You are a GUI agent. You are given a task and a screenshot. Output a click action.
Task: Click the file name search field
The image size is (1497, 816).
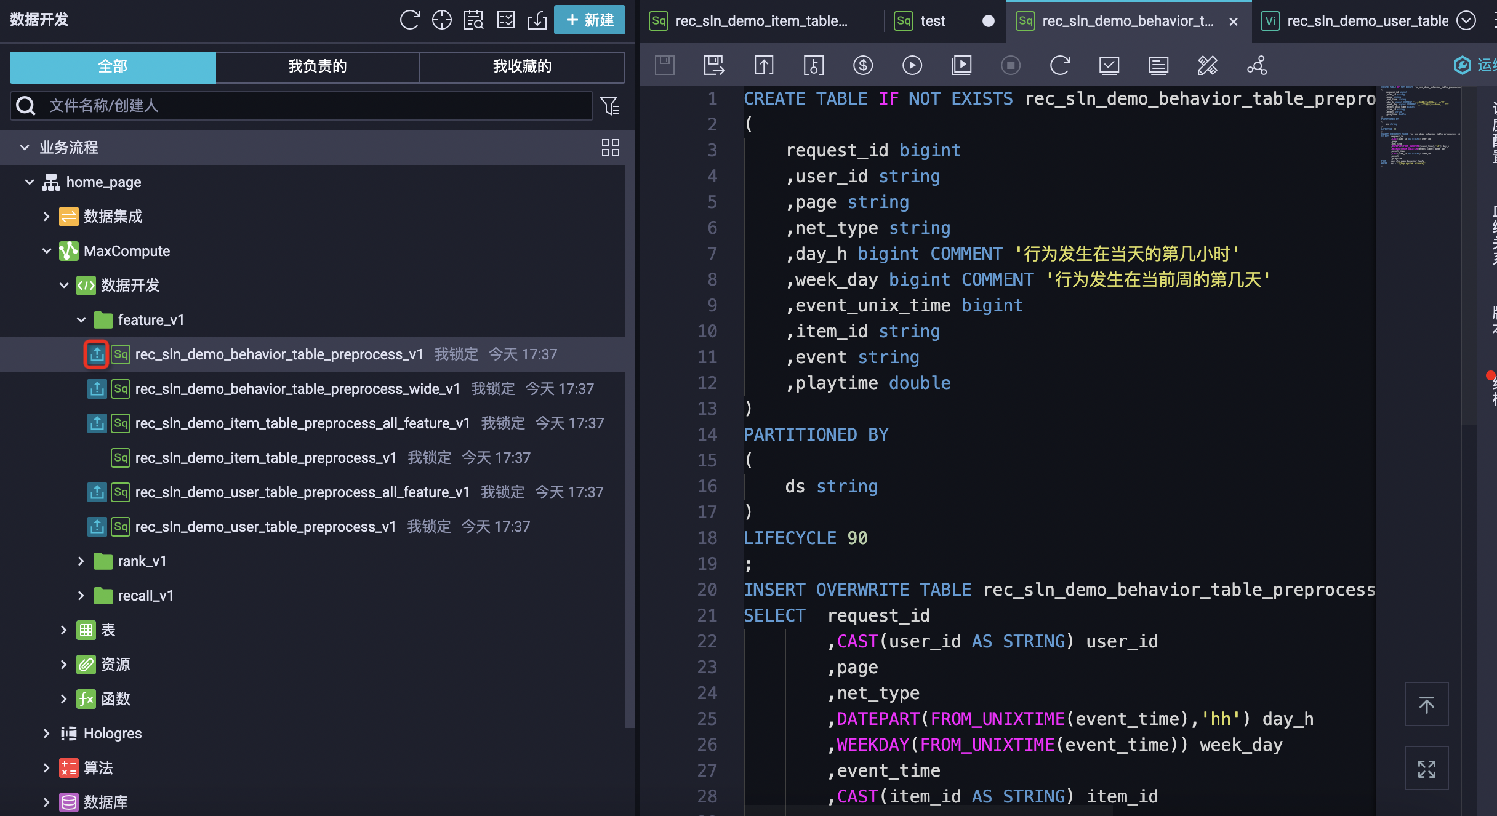point(308,106)
